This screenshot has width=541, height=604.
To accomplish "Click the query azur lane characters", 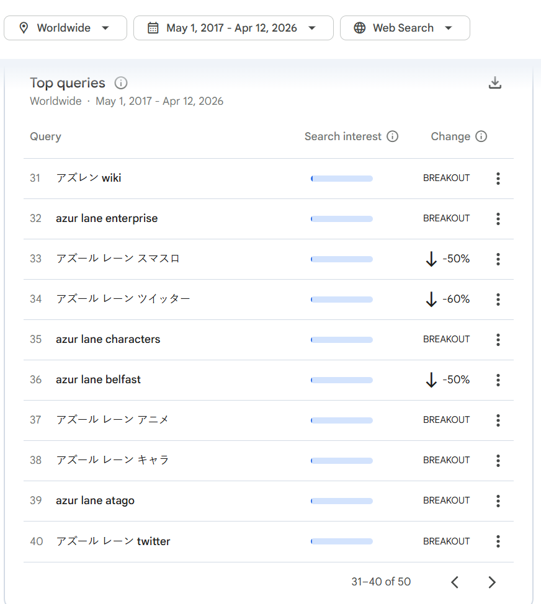I will 108,339.
